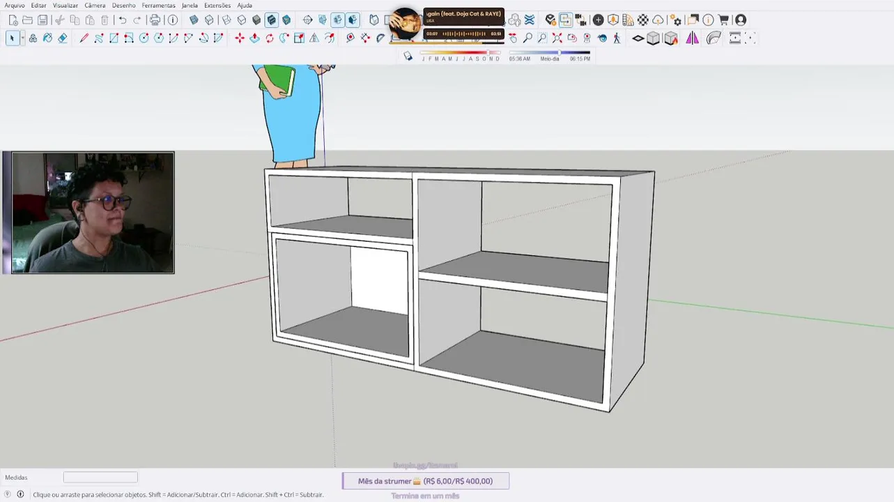
Task: Click the music player album thumbnail
Action: [405, 24]
